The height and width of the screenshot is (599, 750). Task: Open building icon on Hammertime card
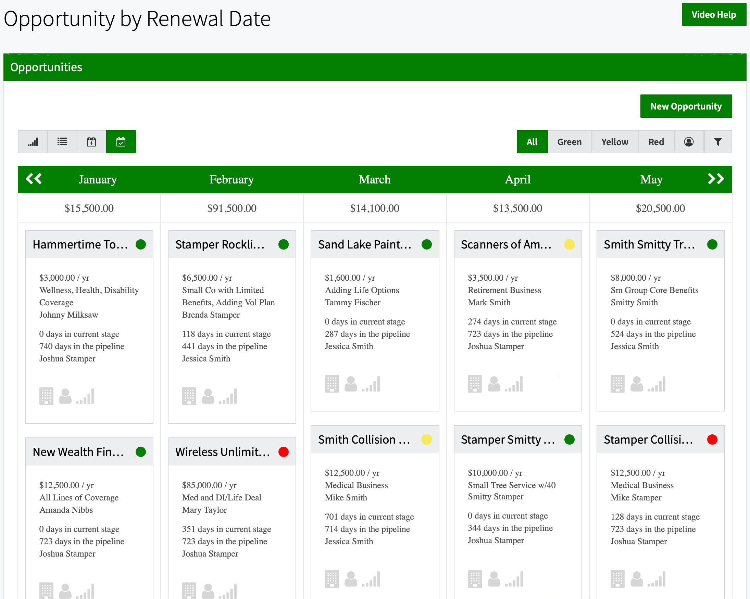click(x=46, y=396)
